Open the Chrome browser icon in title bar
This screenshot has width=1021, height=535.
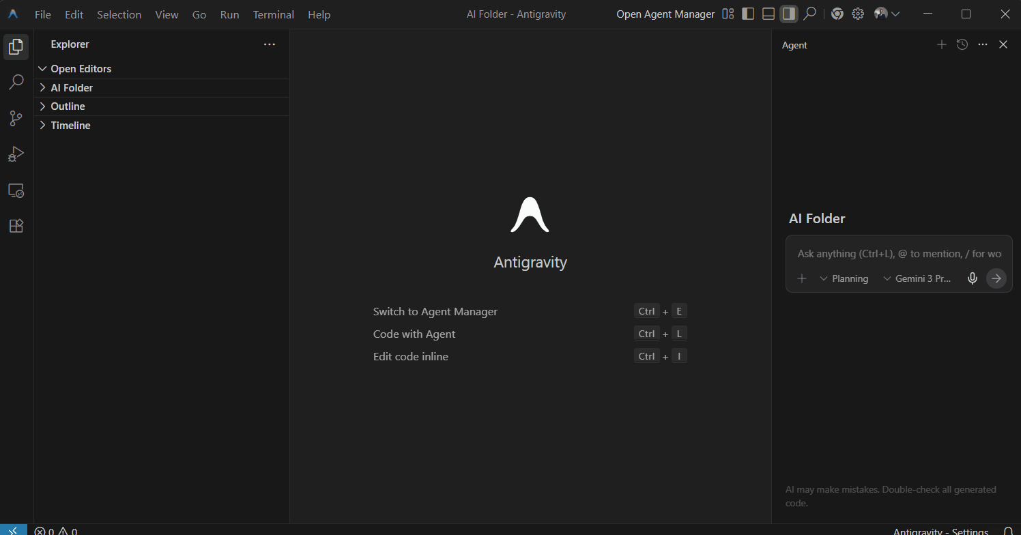pos(837,14)
